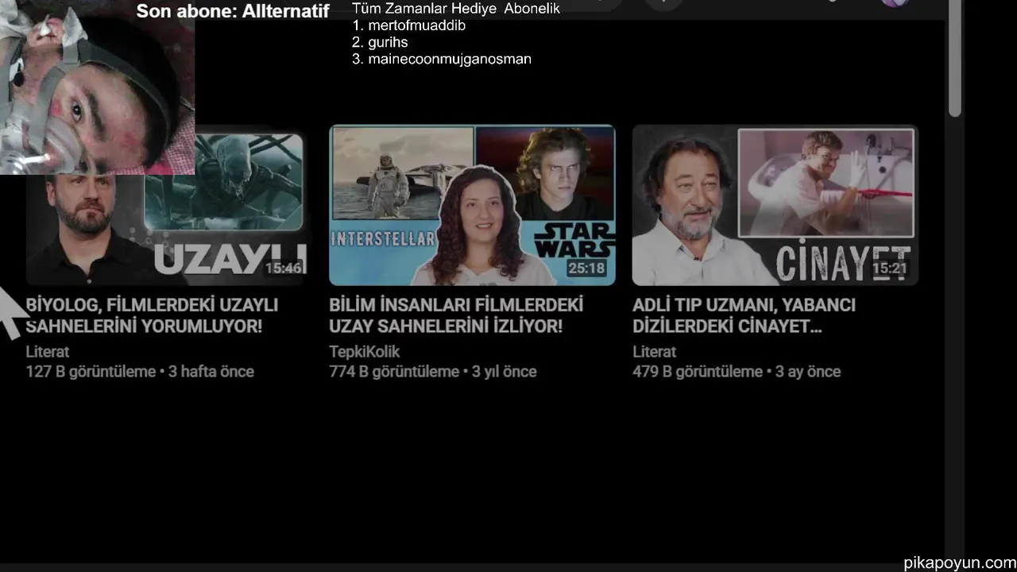
Task: Click the 774 B görüntüleme text
Action: (x=394, y=372)
